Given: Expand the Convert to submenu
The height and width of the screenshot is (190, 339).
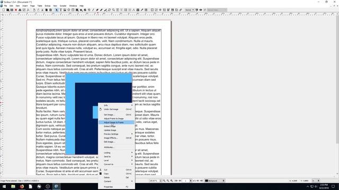Looking at the screenshot, I should pos(117,164).
